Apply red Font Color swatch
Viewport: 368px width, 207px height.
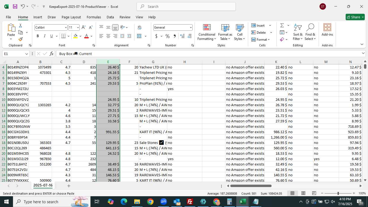click(86, 36)
